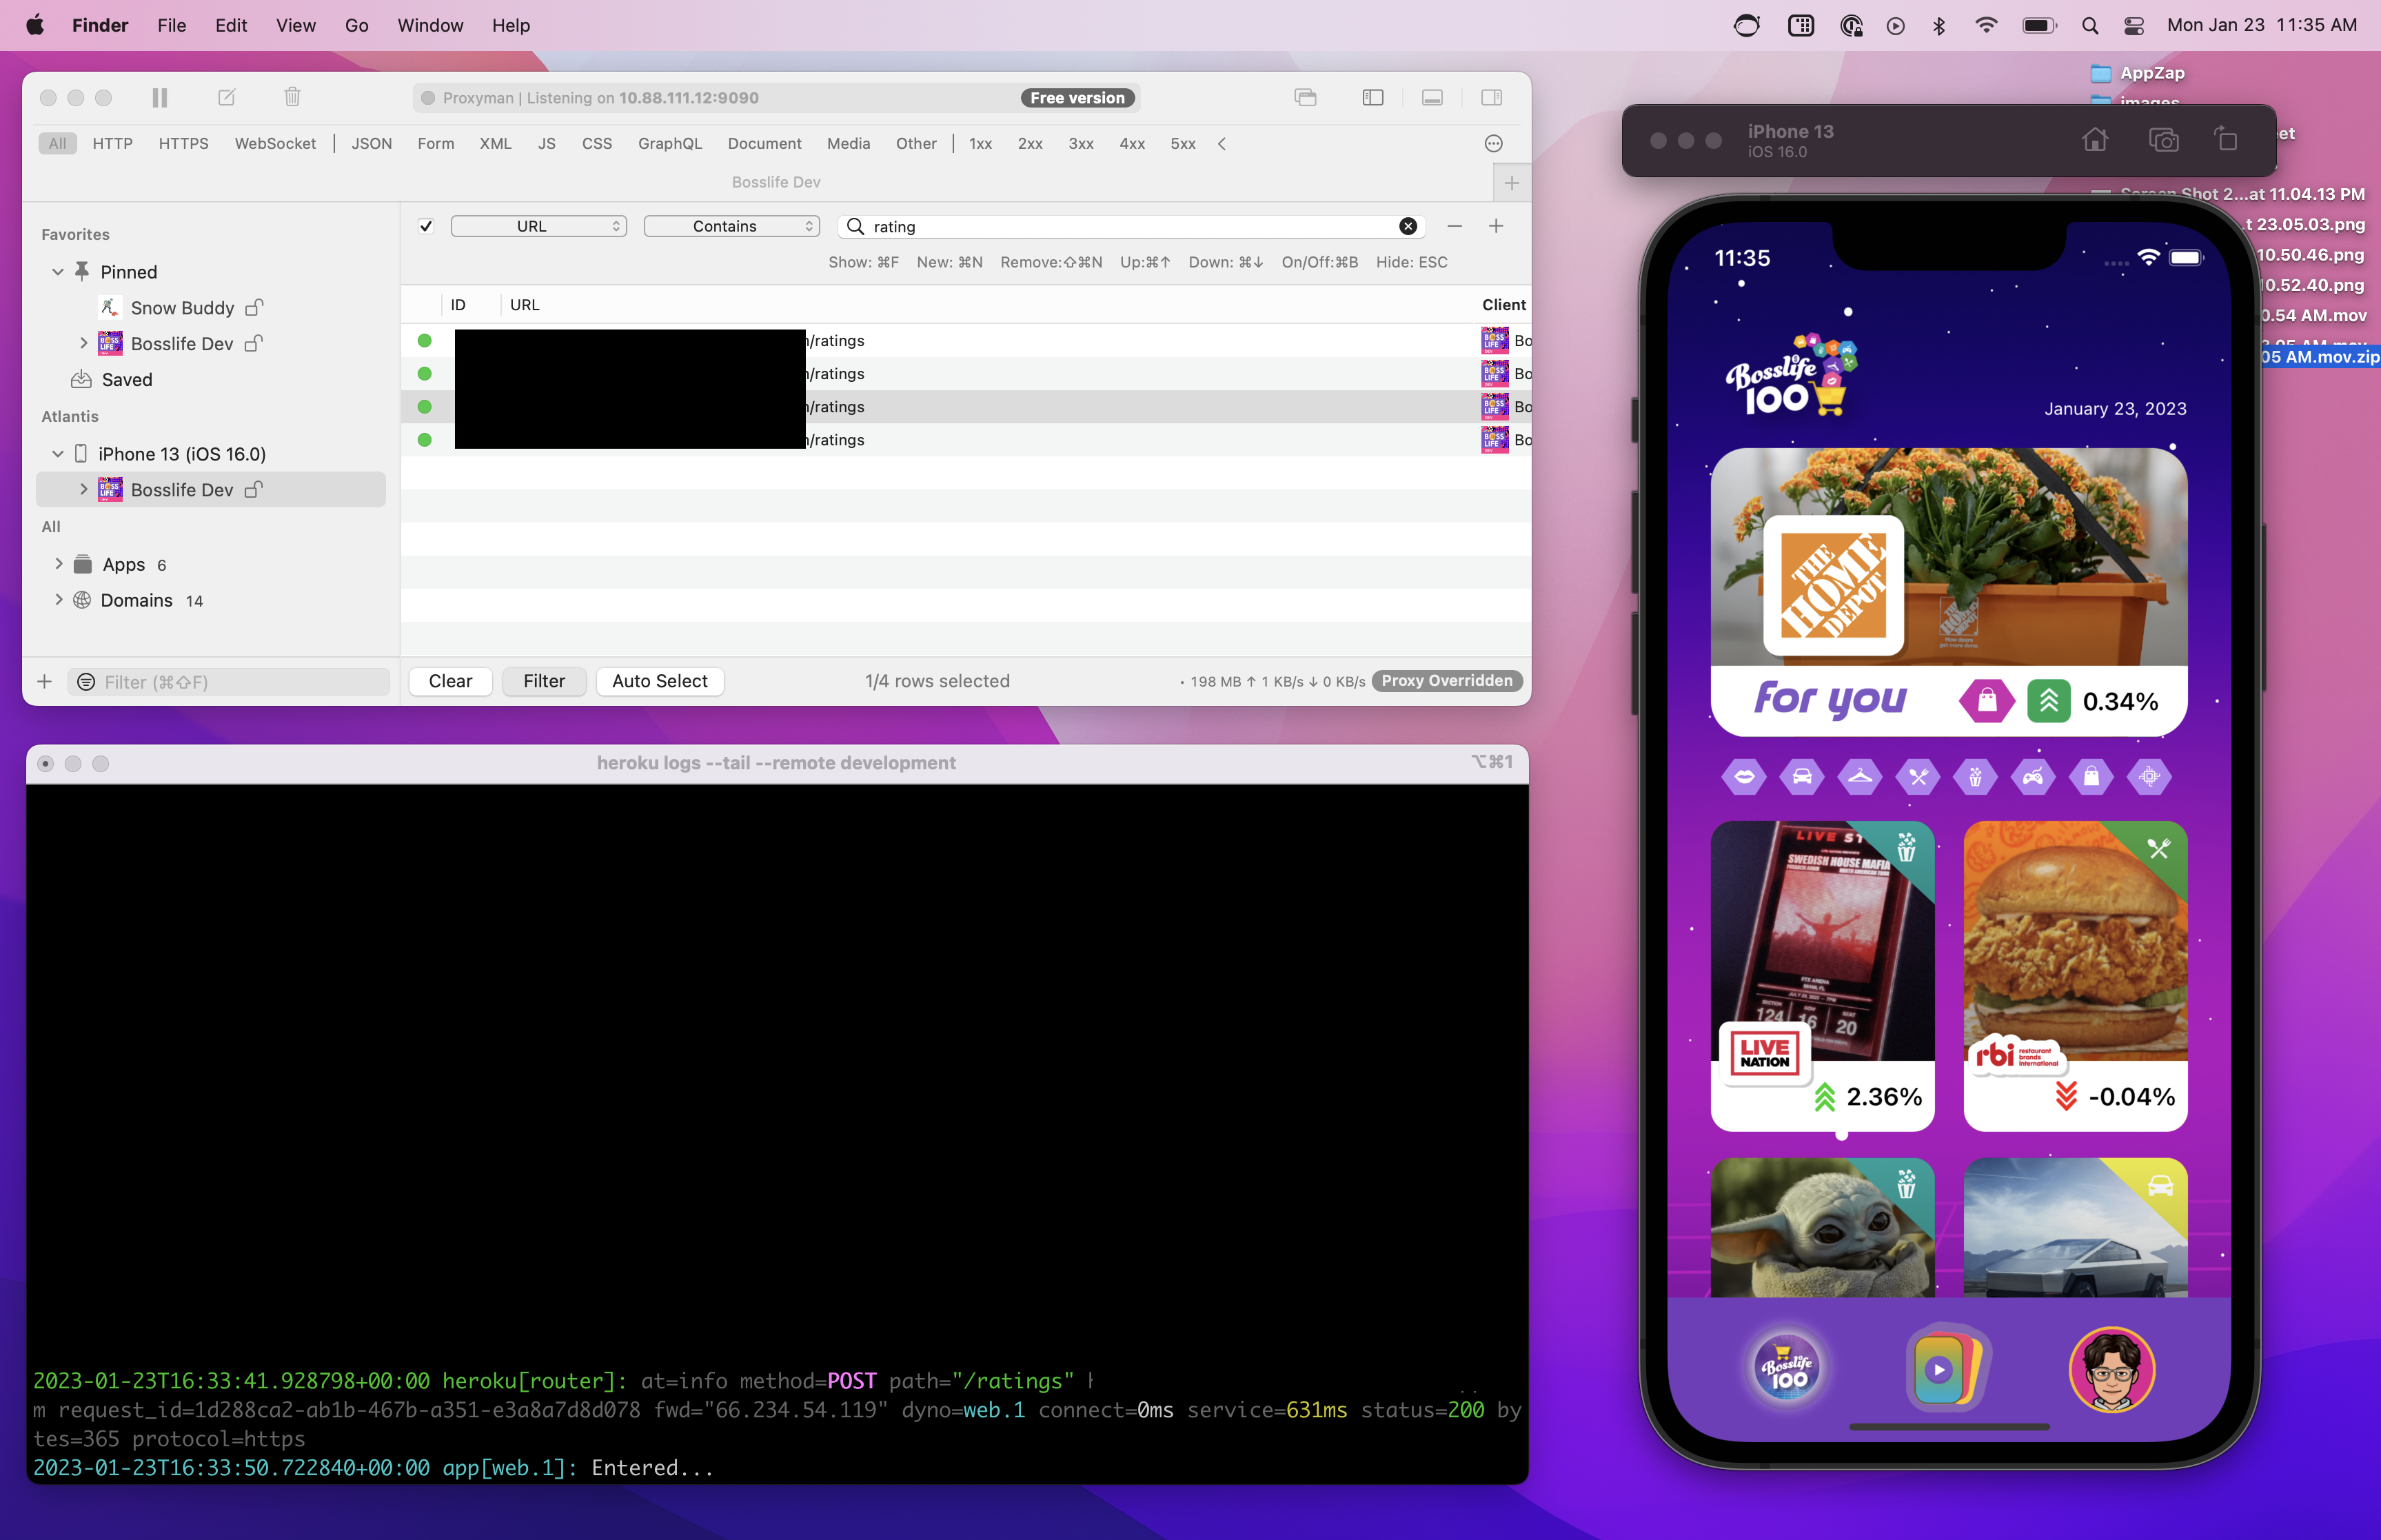Expand the Apps group in sidebar

pyautogui.click(x=58, y=563)
